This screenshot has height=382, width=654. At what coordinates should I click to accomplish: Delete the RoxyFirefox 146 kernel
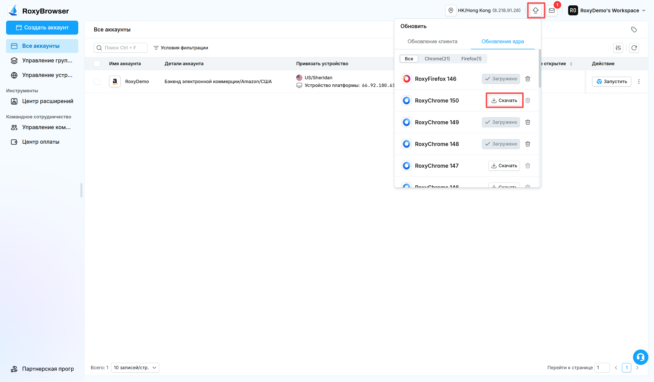pyautogui.click(x=527, y=79)
